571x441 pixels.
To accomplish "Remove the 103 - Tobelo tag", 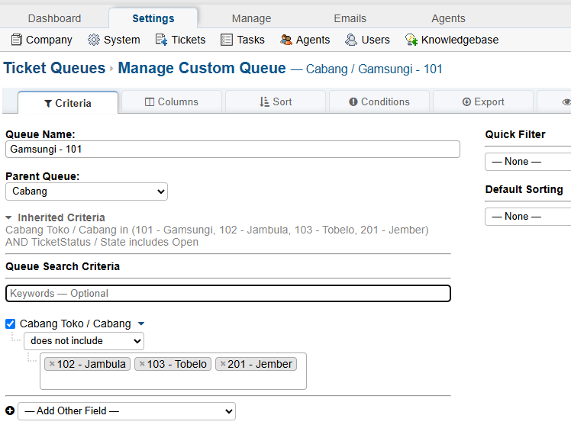I will (x=142, y=365).
